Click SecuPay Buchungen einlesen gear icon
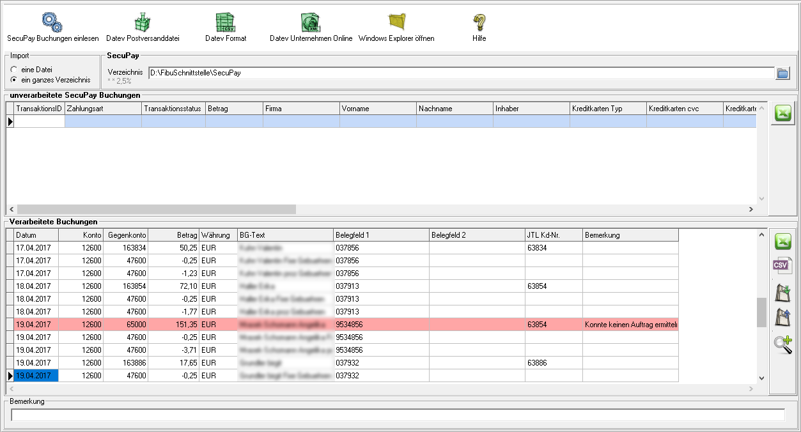The image size is (801, 432). point(52,22)
